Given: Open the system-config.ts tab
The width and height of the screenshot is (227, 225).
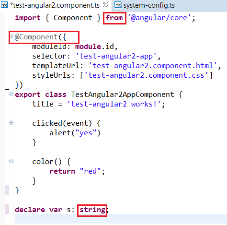Looking at the screenshot, I should click(149, 5).
